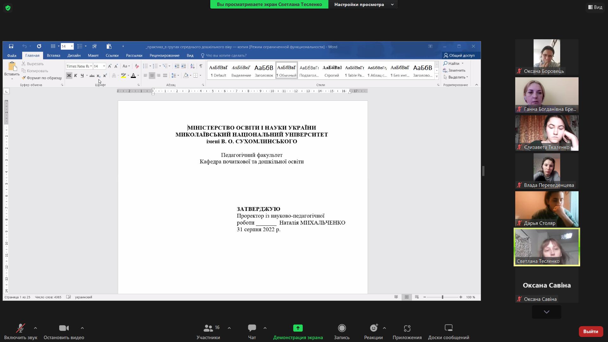The height and width of the screenshot is (342, 608).
Task: Open Word's Вставка ribbon tab
Action: [53, 55]
